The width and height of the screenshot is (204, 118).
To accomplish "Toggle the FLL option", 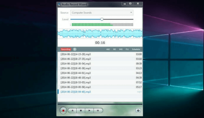I will pos(127,49).
